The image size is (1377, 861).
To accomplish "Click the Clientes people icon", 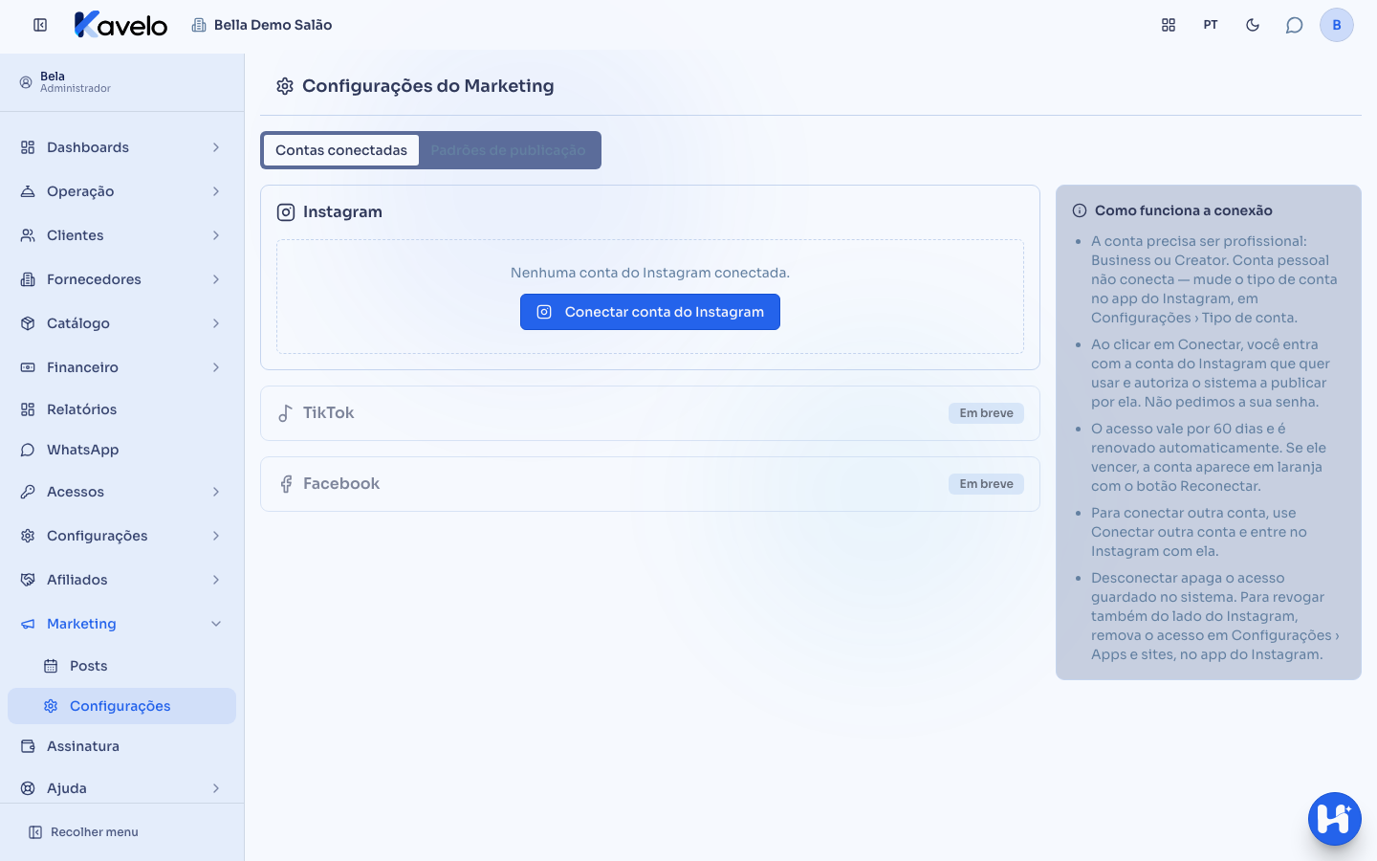I will (28, 235).
